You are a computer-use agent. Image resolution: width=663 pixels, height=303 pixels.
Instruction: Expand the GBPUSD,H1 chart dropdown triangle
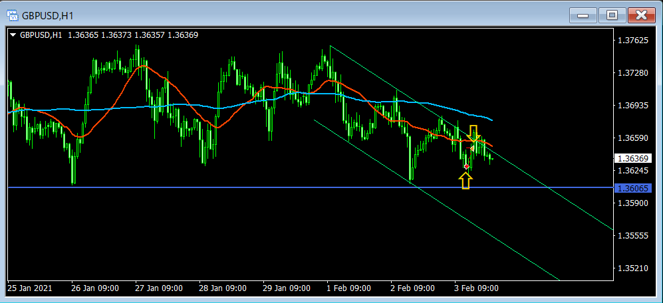(x=13, y=35)
